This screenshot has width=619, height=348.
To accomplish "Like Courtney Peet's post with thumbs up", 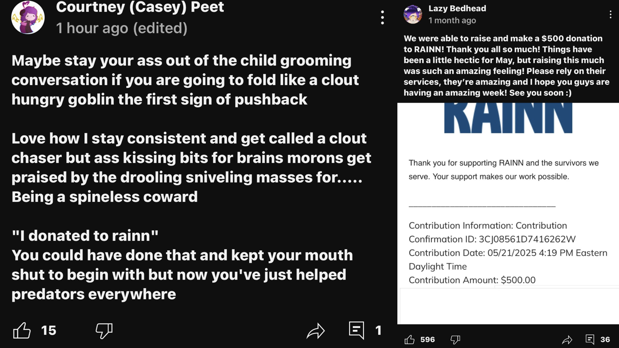I will pyautogui.click(x=22, y=331).
